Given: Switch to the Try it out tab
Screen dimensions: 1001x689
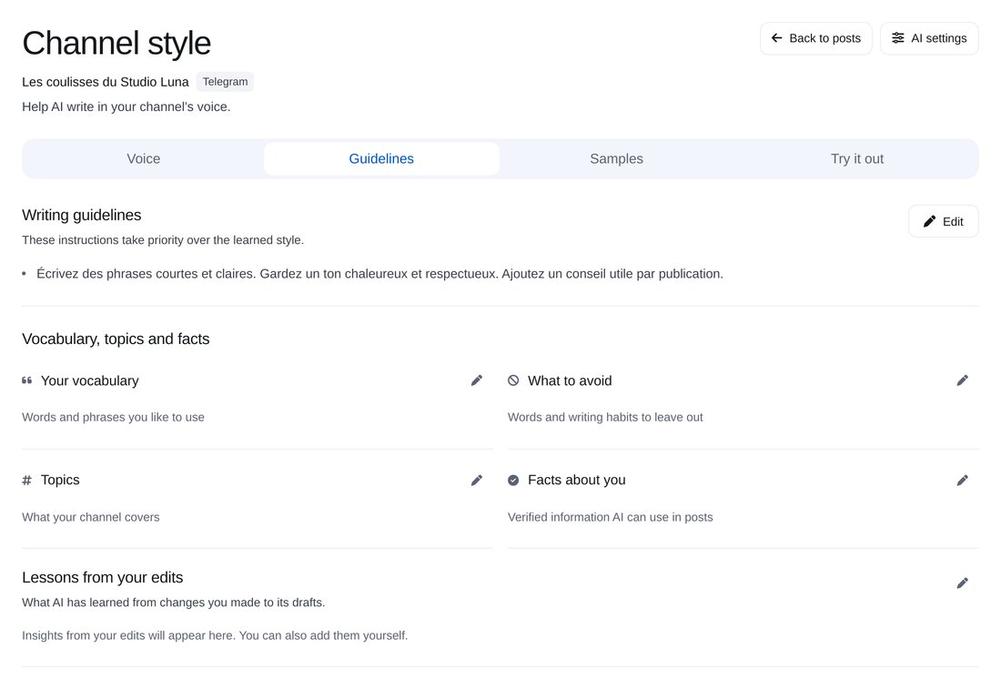Looking at the screenshot, I should coord(856,159).
